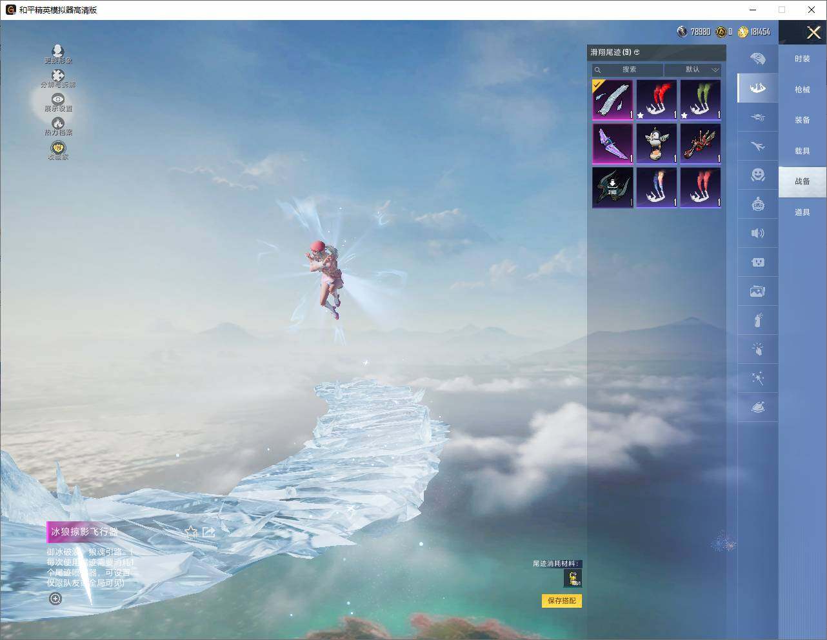Select the picture gallery category icon

[758, 291]
